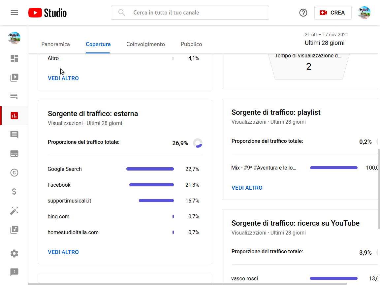
Task: Switch to the Coinvolgimento tab
Action: [145, 44]
